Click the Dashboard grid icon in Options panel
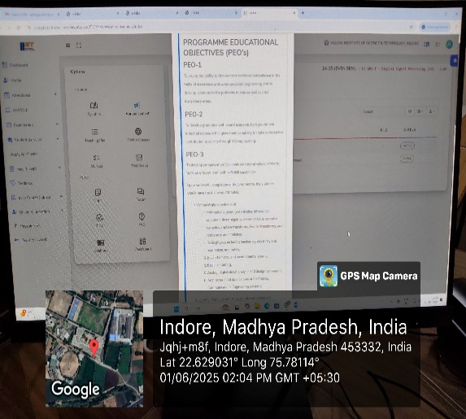The height and width of the screenshot is (419, 466). (142, 241)
